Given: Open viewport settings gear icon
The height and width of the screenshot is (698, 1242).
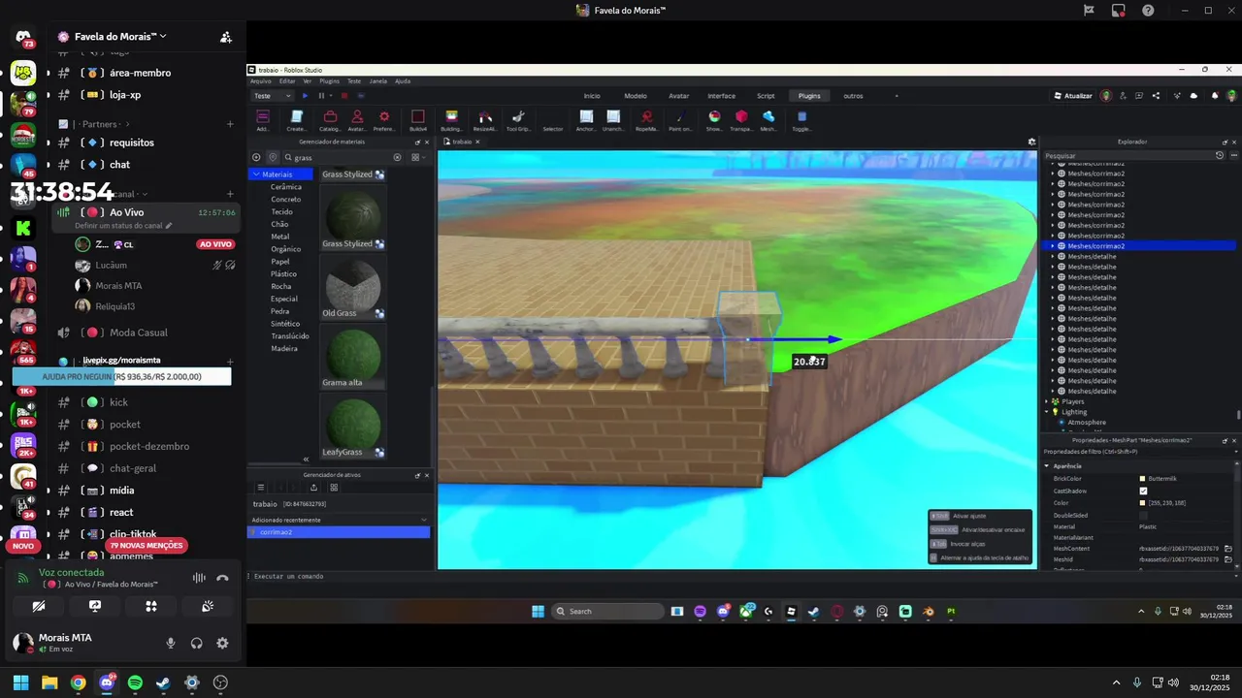Looking at the screenshot, I should click(x=1031, y=142).
